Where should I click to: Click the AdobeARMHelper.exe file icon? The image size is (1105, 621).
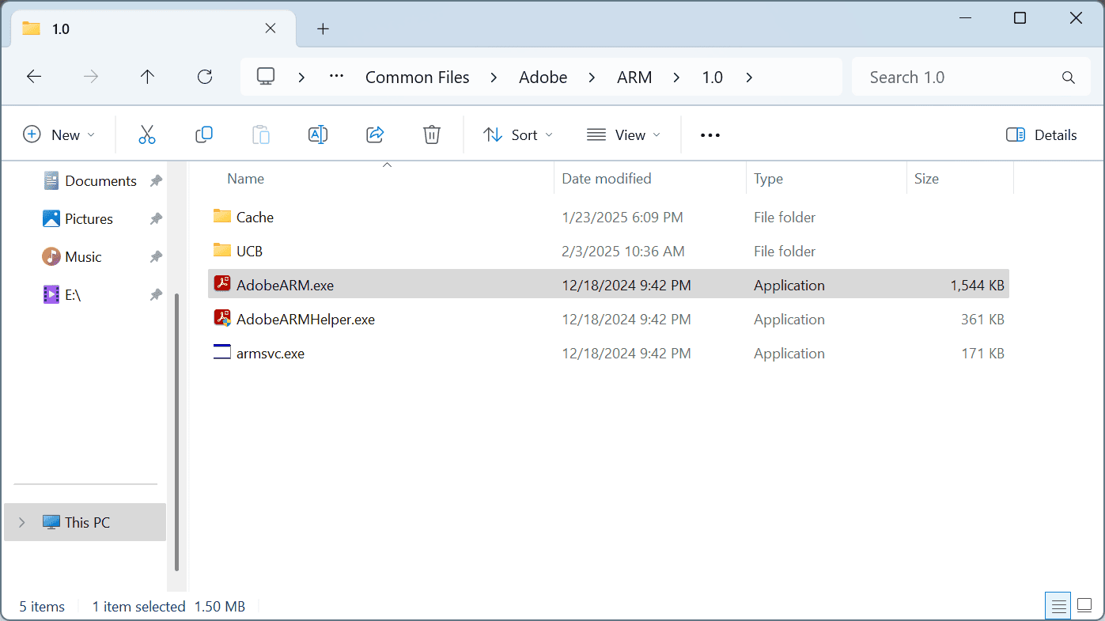pyautogui.click(x=222, y=319)
